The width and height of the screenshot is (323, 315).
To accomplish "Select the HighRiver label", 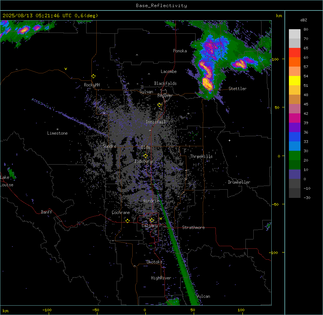I will tap(161, 278).
